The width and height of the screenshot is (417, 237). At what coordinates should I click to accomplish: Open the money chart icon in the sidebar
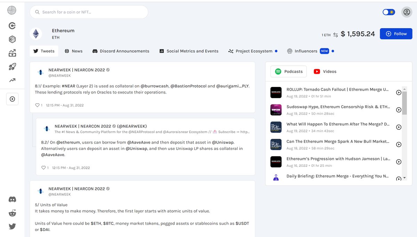pos(12,53)
